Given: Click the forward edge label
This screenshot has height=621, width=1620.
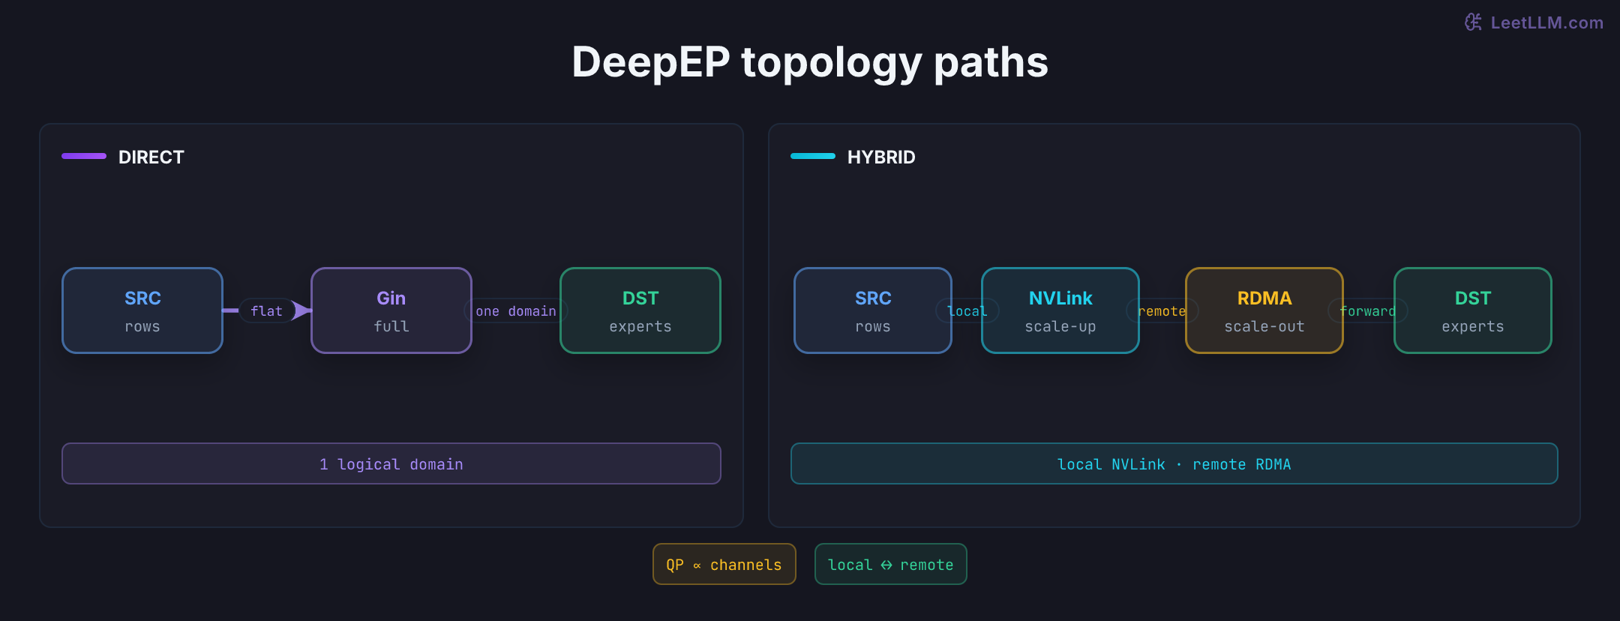Looking at the screenshot, I should 1368,311.
